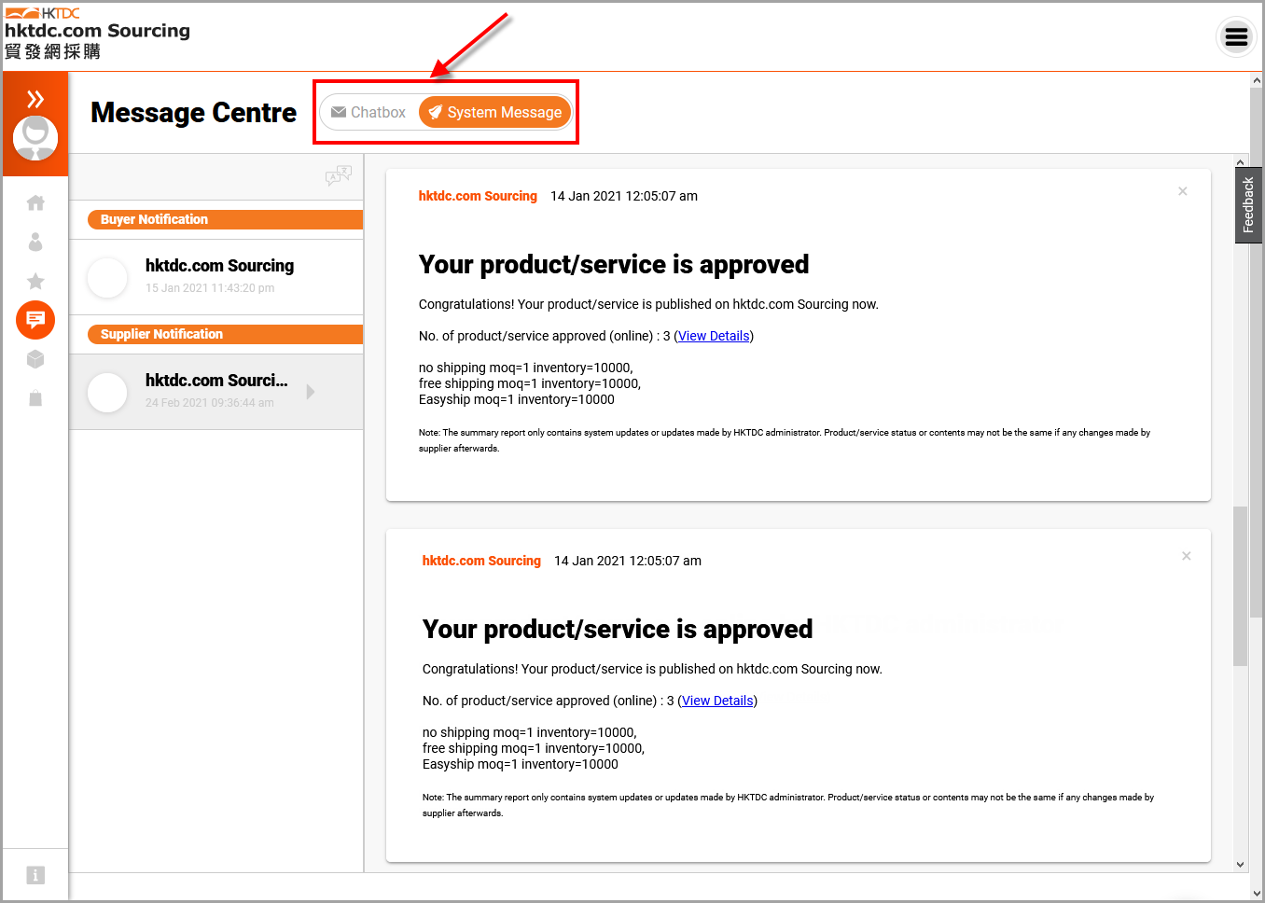Open the shopping bag icon in sidebar

tap(35, 398)
